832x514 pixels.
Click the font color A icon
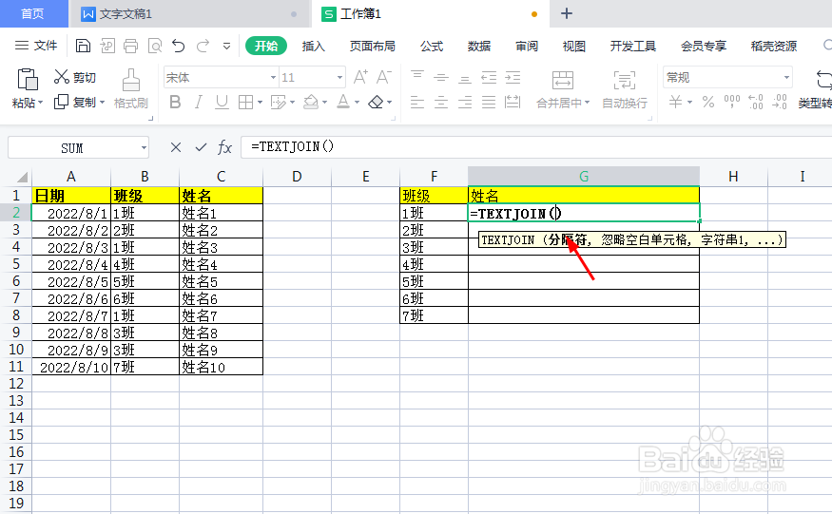click(343, 102)
